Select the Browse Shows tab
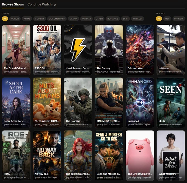 pos(13,4)
